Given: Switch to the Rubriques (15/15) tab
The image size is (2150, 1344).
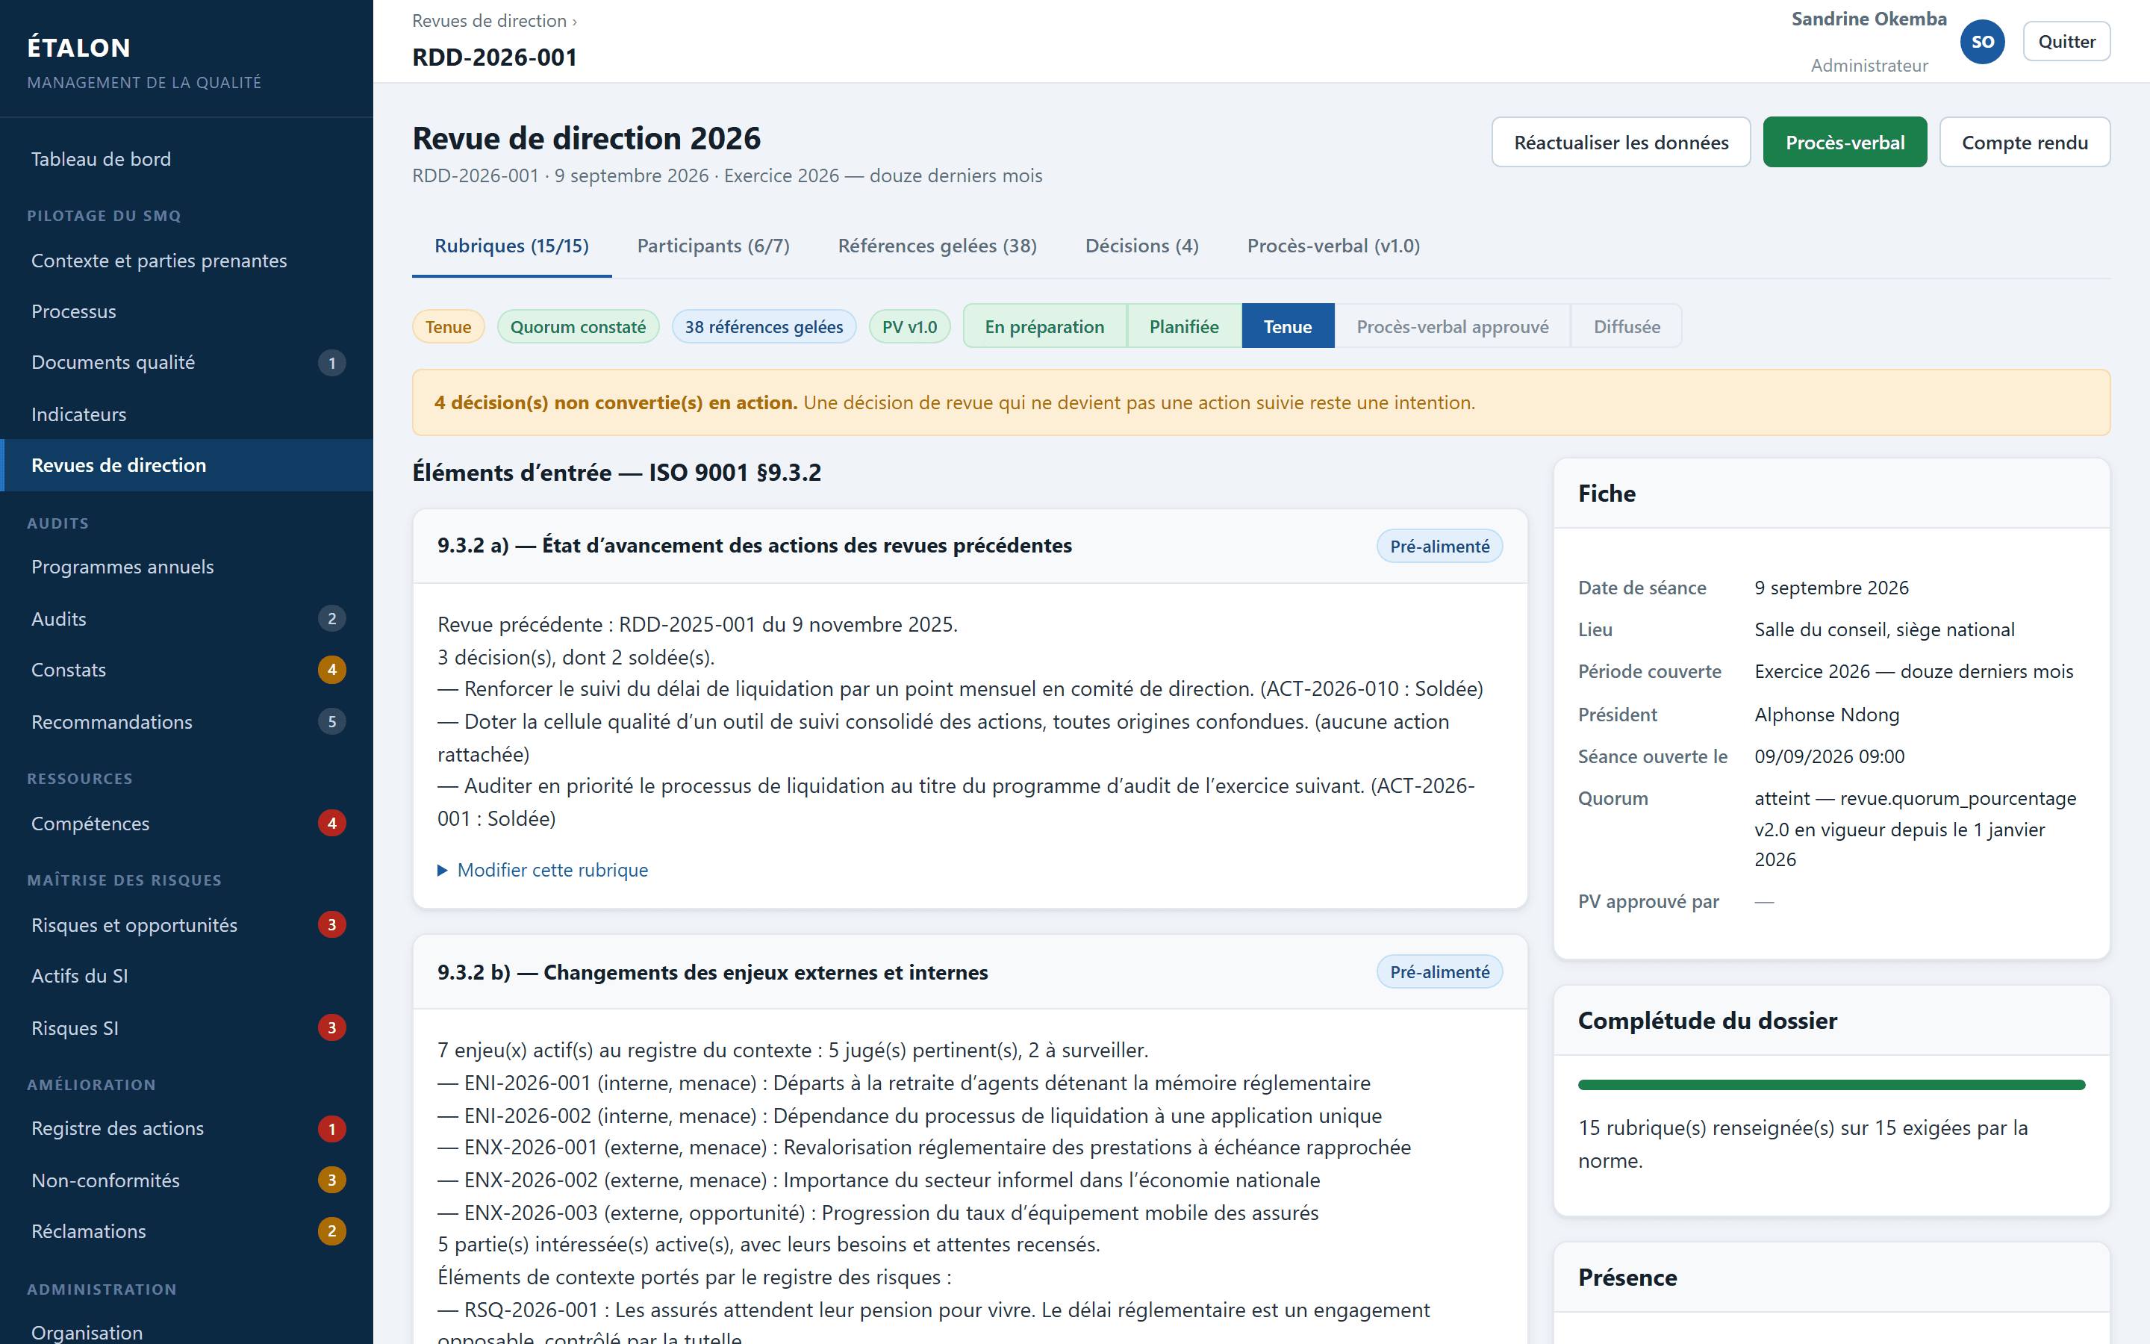Looking at the screenshot, I should pos(511,246).
